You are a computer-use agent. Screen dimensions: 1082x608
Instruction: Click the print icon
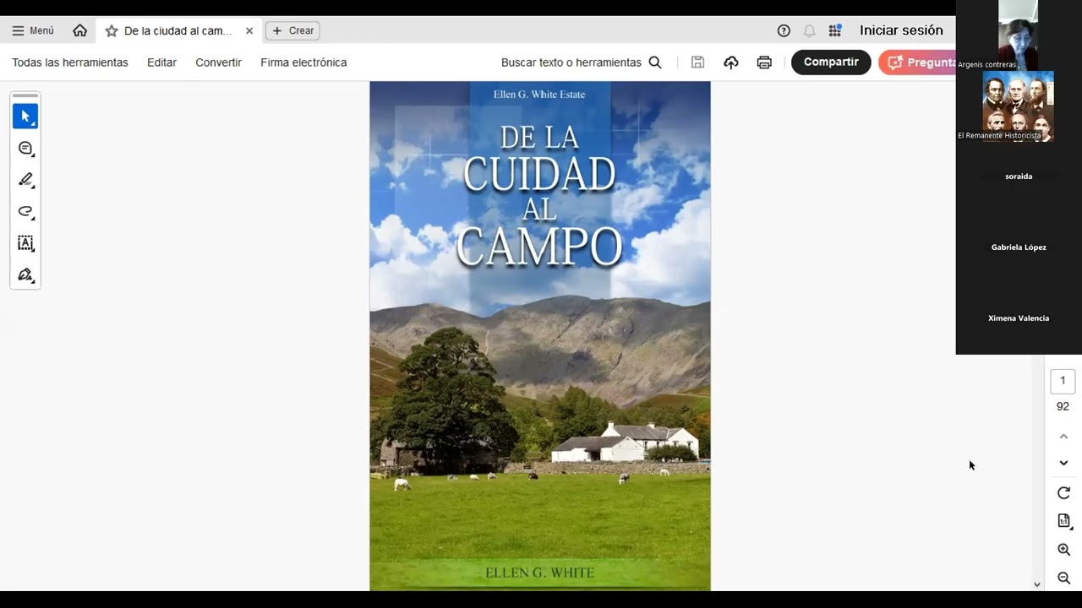coord(764,62)
